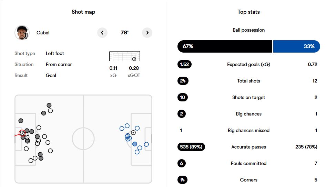
Task: Go to the previous shot arrow
Action: (x=102, y=33)
